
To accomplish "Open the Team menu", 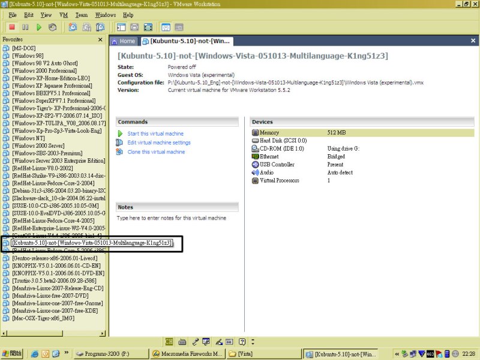I will tap(82, 15).
